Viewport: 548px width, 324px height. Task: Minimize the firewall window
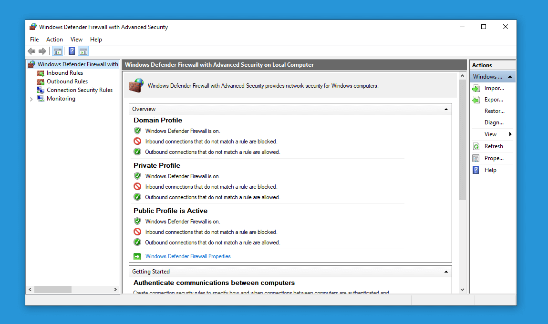[462, 27]
